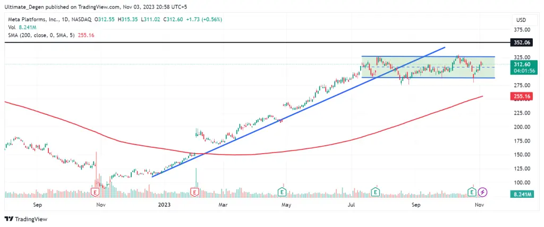Click the red earnings E marker near November 2022
544x227 pixels.
95,191
